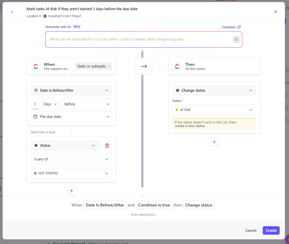Open the Before timing dropdown

(x=87, y=104)
